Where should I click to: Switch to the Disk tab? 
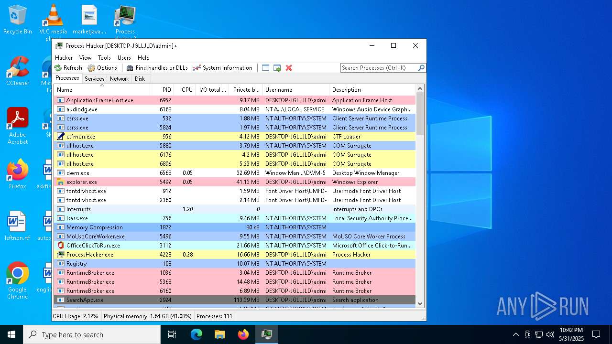click(x=140, y=79)
